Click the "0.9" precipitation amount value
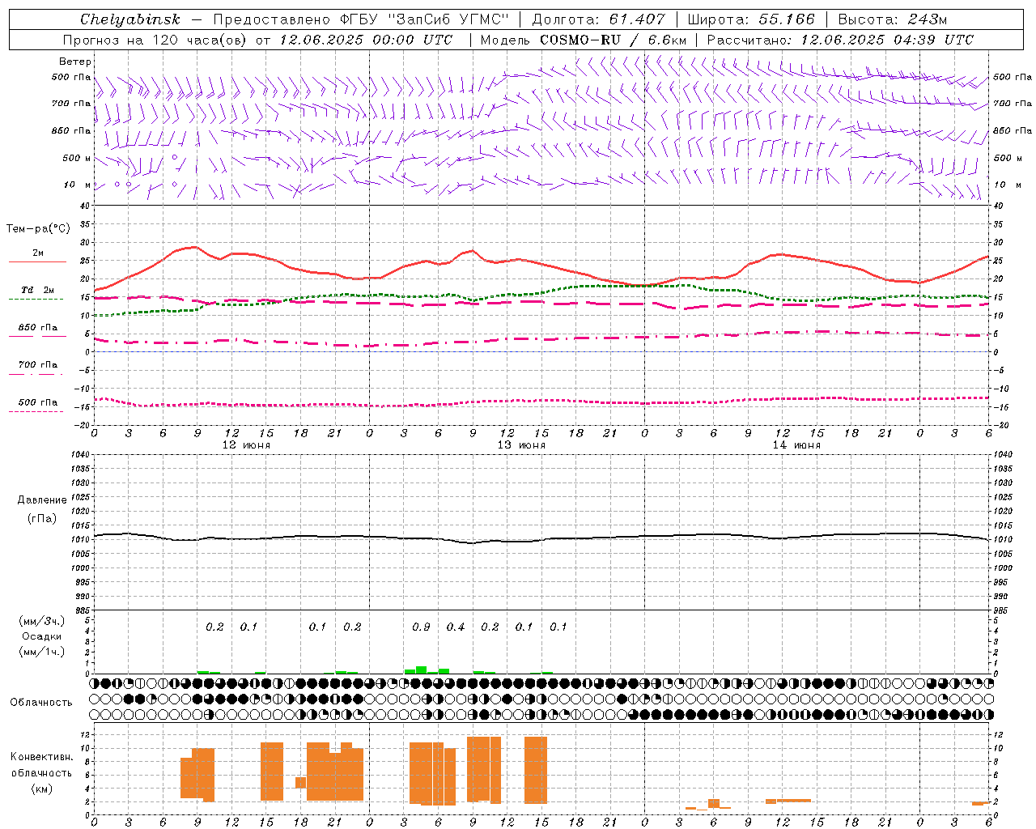The height and width of the screenshot is (829, 1036). point(421,627)
